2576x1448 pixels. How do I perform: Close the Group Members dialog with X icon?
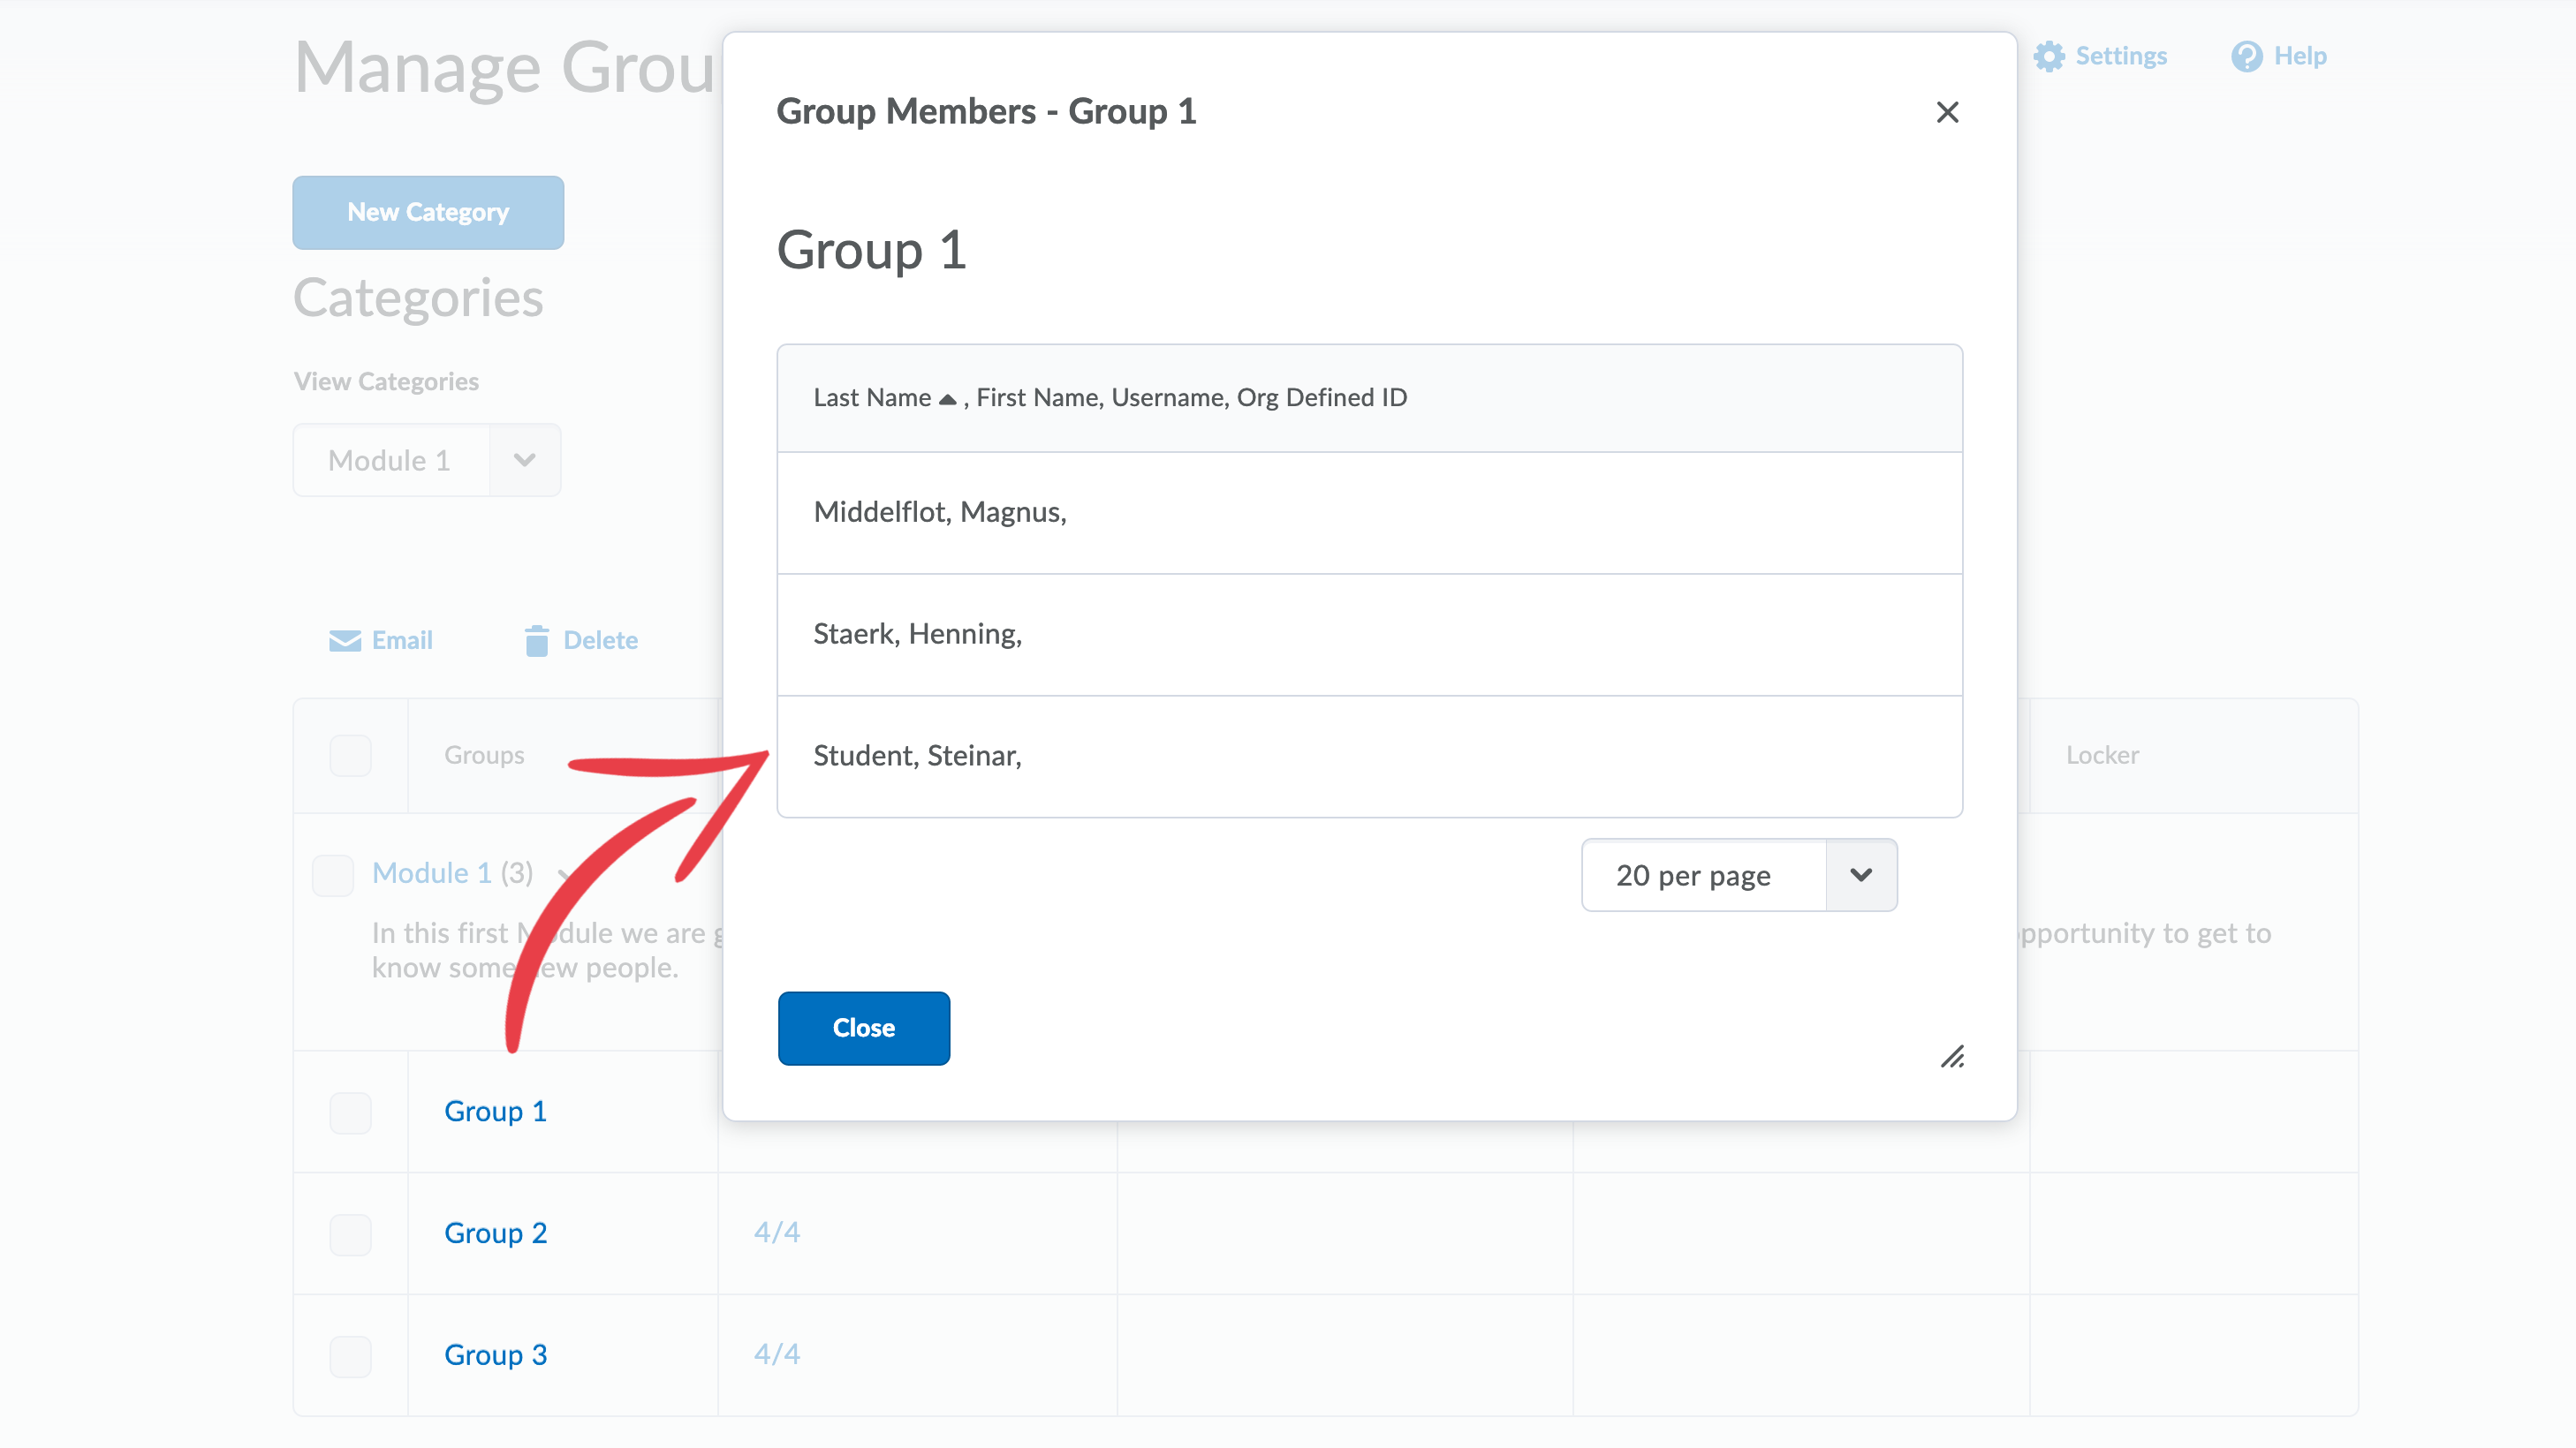1946,112
